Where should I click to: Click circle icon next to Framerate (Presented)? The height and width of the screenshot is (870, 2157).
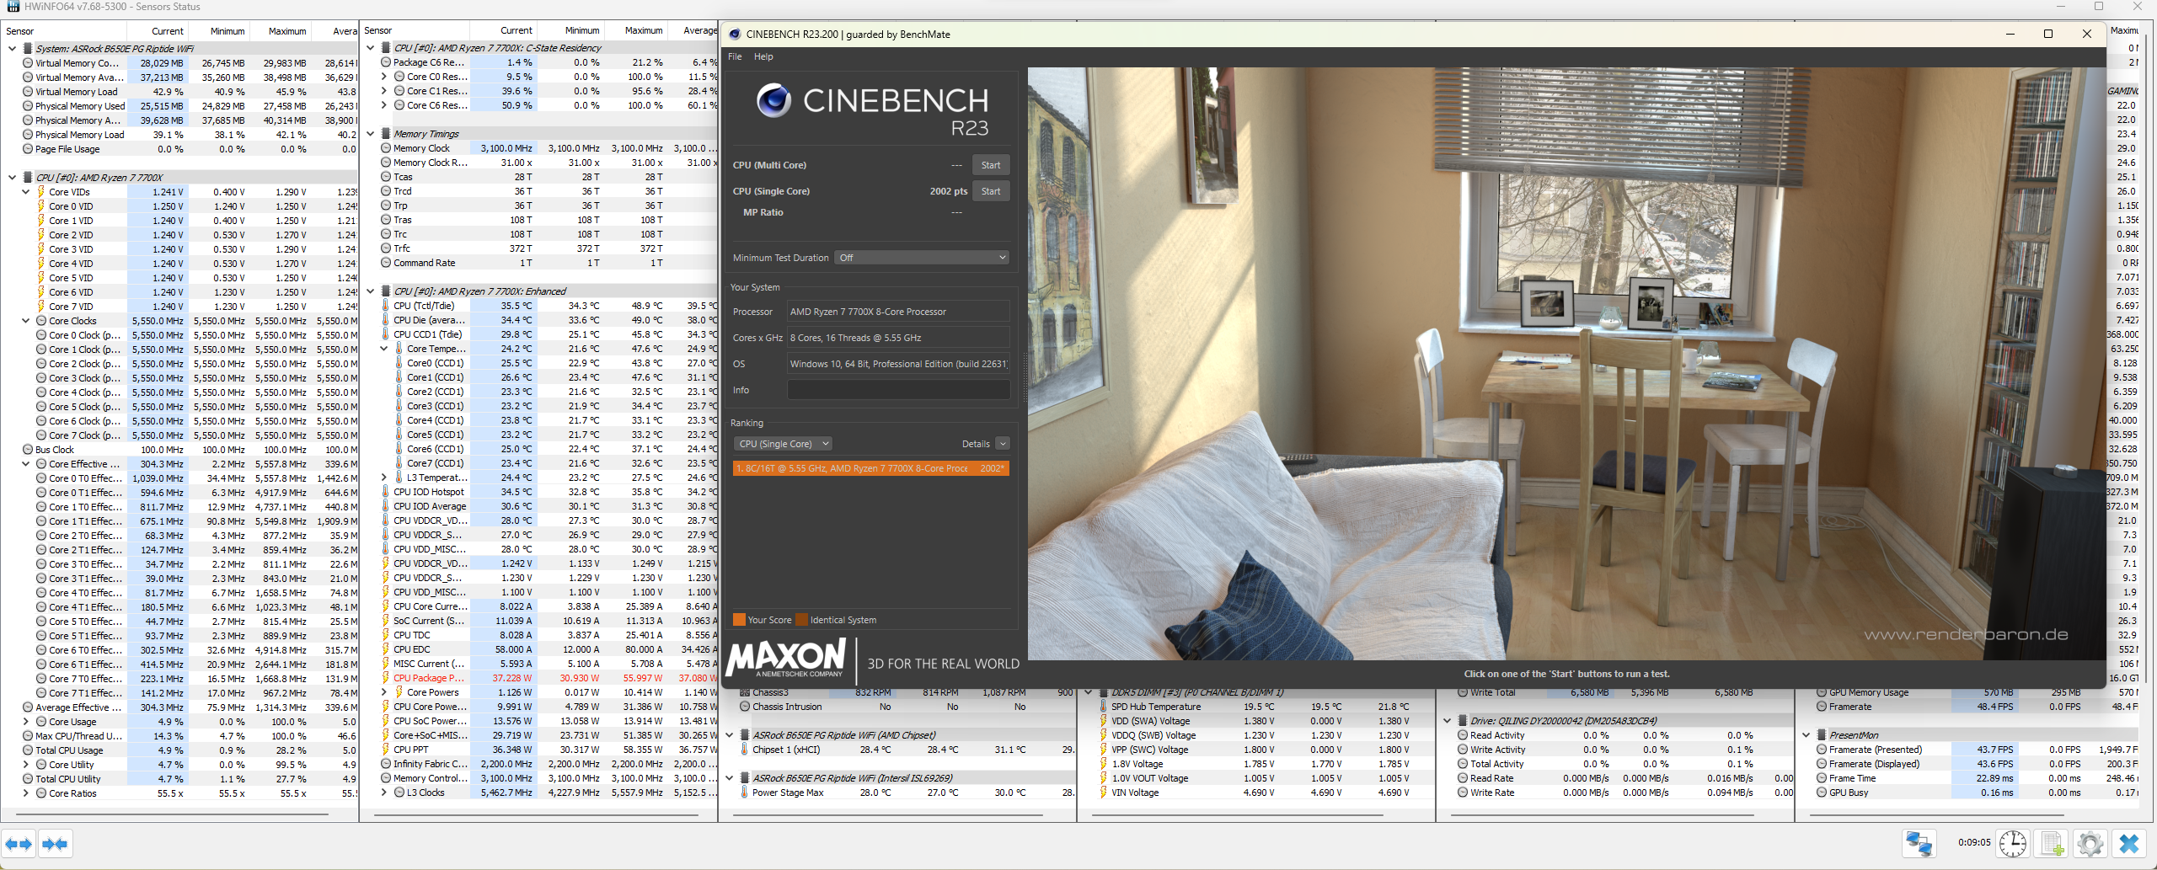pyautogui.click(x=1822, y=750)
